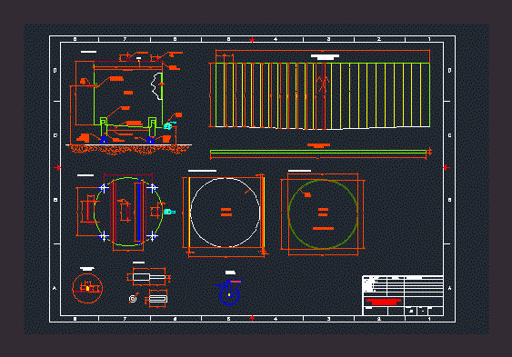Image resolution: width=512 pixels, height=357 pixels.
Task: Select the cyan valve on plan view
Action: (x=169, y=212)
